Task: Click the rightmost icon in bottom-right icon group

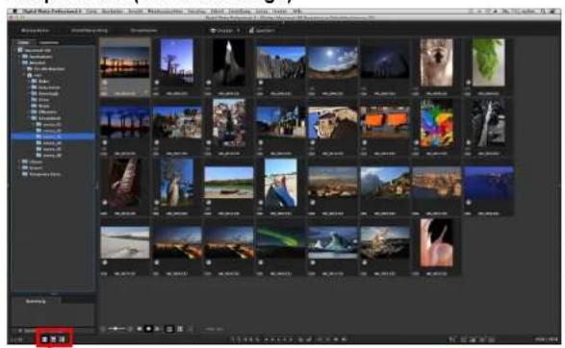Action: coord(491,339)
